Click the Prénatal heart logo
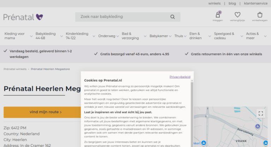This screenshot has width=271, height=147. click(23, 17)
